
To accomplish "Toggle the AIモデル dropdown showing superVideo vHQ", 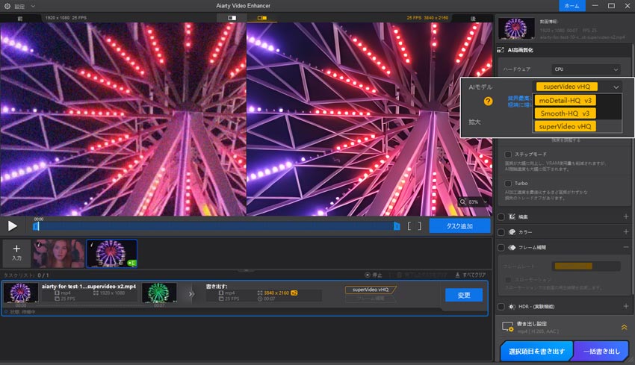I will pyautogui.click(x=577, y=87).
